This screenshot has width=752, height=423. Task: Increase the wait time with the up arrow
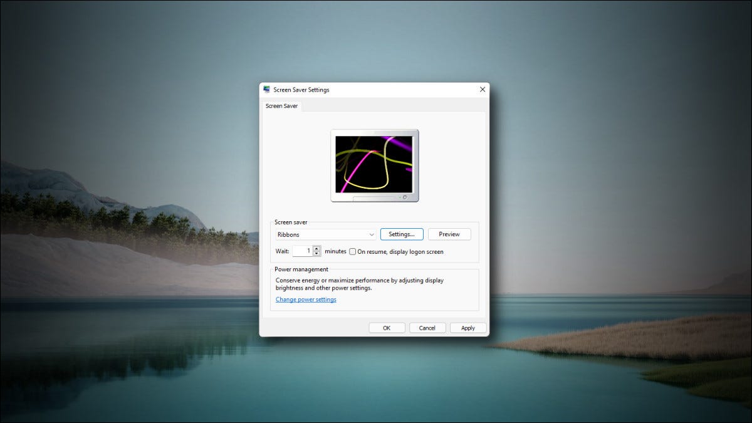click(x=316, y=248)
